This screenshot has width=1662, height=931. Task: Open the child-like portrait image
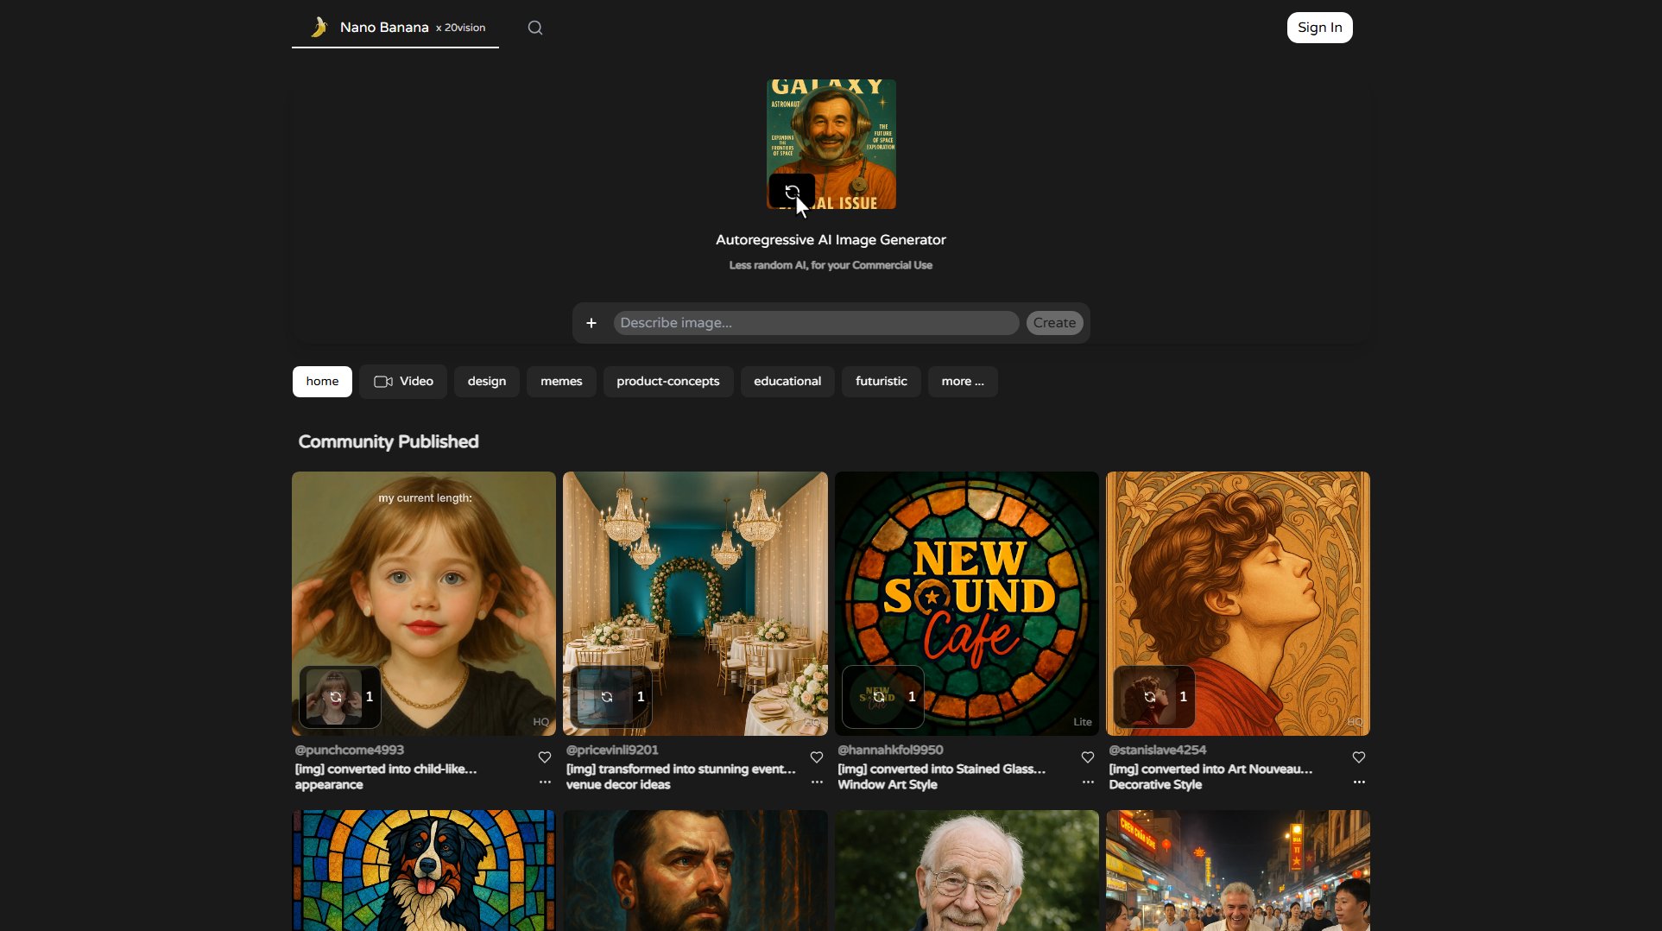424,604
